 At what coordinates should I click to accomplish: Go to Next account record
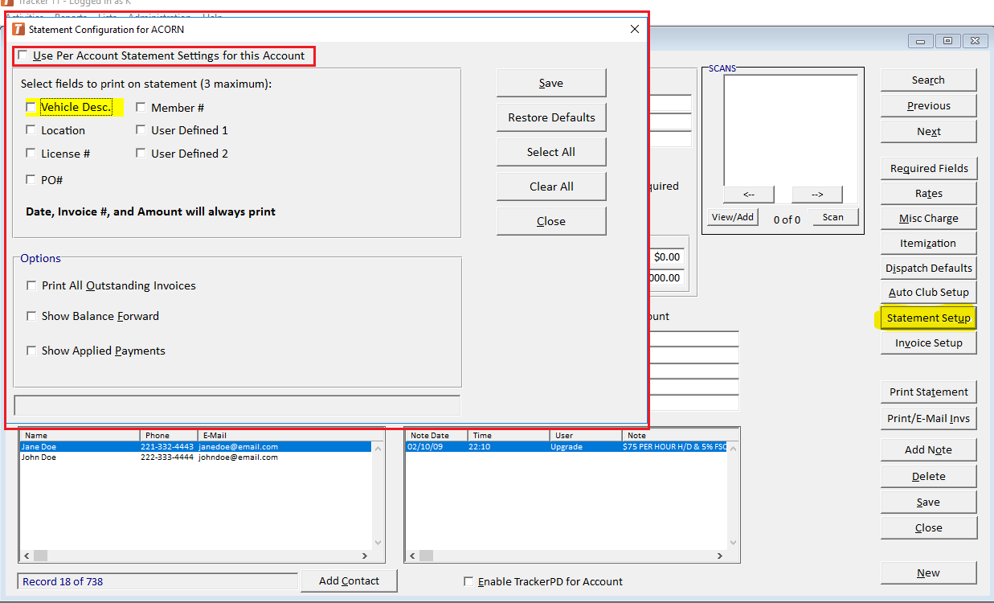pyautogui.click(x=928, y=131)
